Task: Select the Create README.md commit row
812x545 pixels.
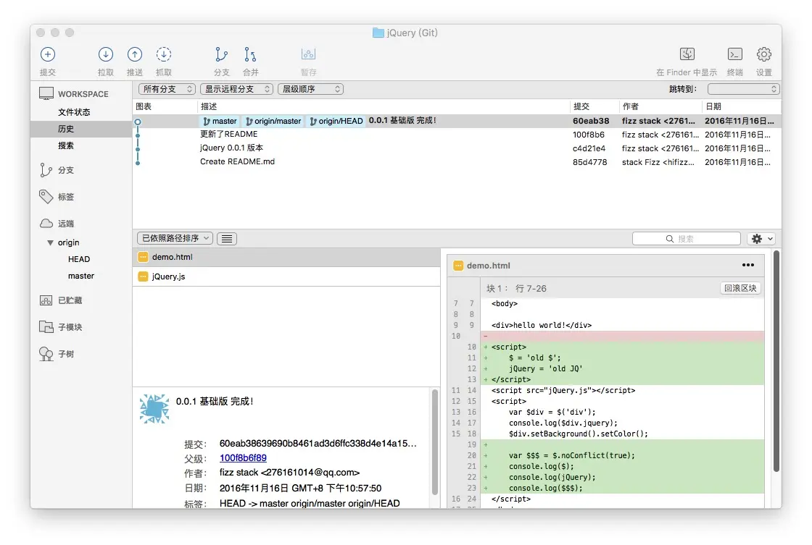Action: tap(457, 162)
